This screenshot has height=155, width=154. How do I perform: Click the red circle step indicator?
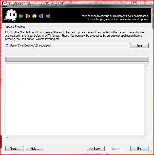click(28, 16)
